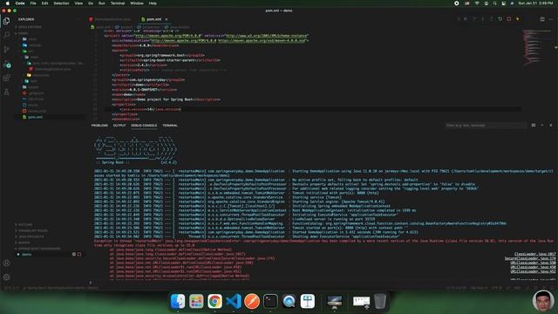The height and width of the screenshot is (314, 558).
Task: Switch to the PROBLEMS panel tab
Action: [x=99, y=126]
